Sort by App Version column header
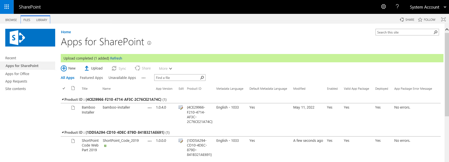The image size is (449, 162). pyautogui.click(x=164, y=89)
